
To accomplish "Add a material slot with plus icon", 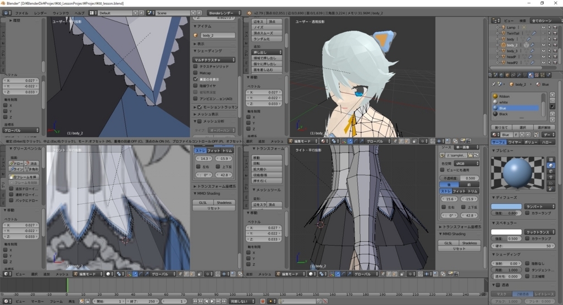I will click(x=552, y=95).
